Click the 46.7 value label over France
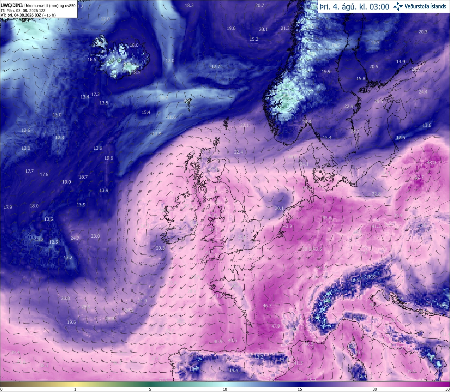 [267, 306]
